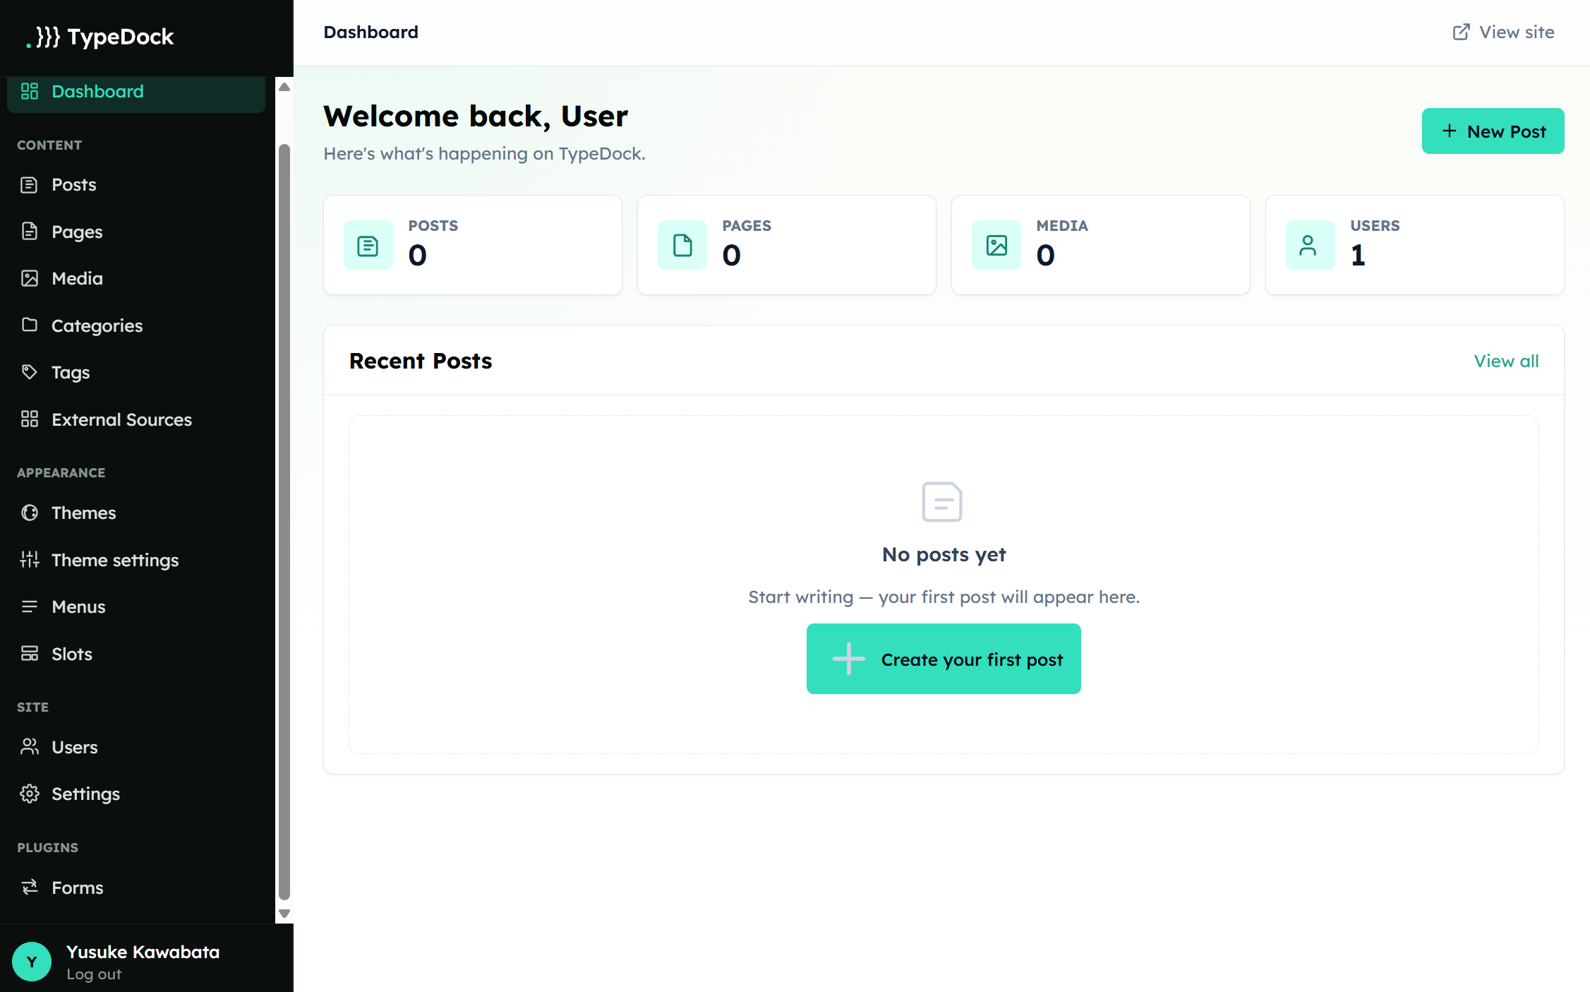Image resolution: width=1590 pixels, height=992 pixels.
Task: Click the Media stat card icon
Action: tap(996, 245)
